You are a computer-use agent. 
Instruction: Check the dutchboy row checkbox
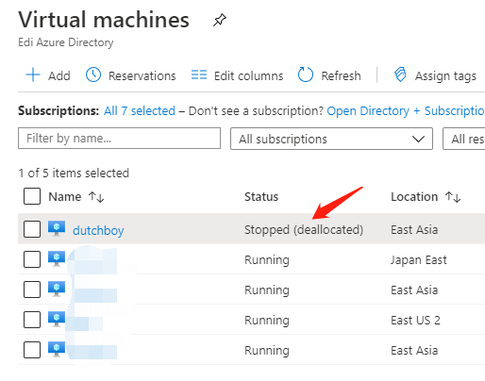point(32,229)
